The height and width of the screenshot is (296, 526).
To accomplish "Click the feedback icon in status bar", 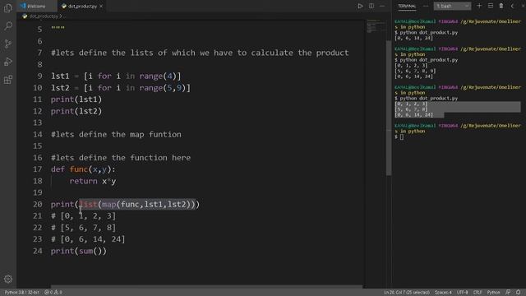I will click(x=508, y=293).
